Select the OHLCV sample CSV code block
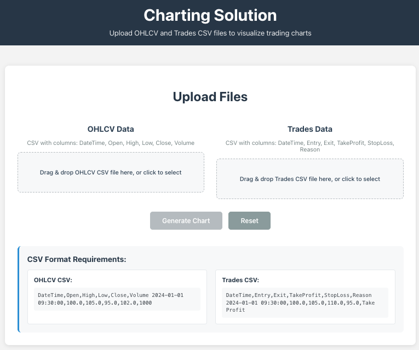Viewport: 419px width, 350px height. click(117, 299)
